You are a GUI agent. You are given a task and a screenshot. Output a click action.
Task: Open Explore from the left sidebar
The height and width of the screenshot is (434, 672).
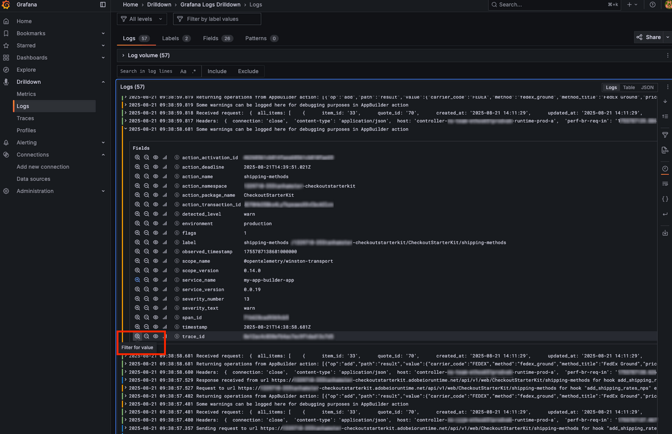26,69
